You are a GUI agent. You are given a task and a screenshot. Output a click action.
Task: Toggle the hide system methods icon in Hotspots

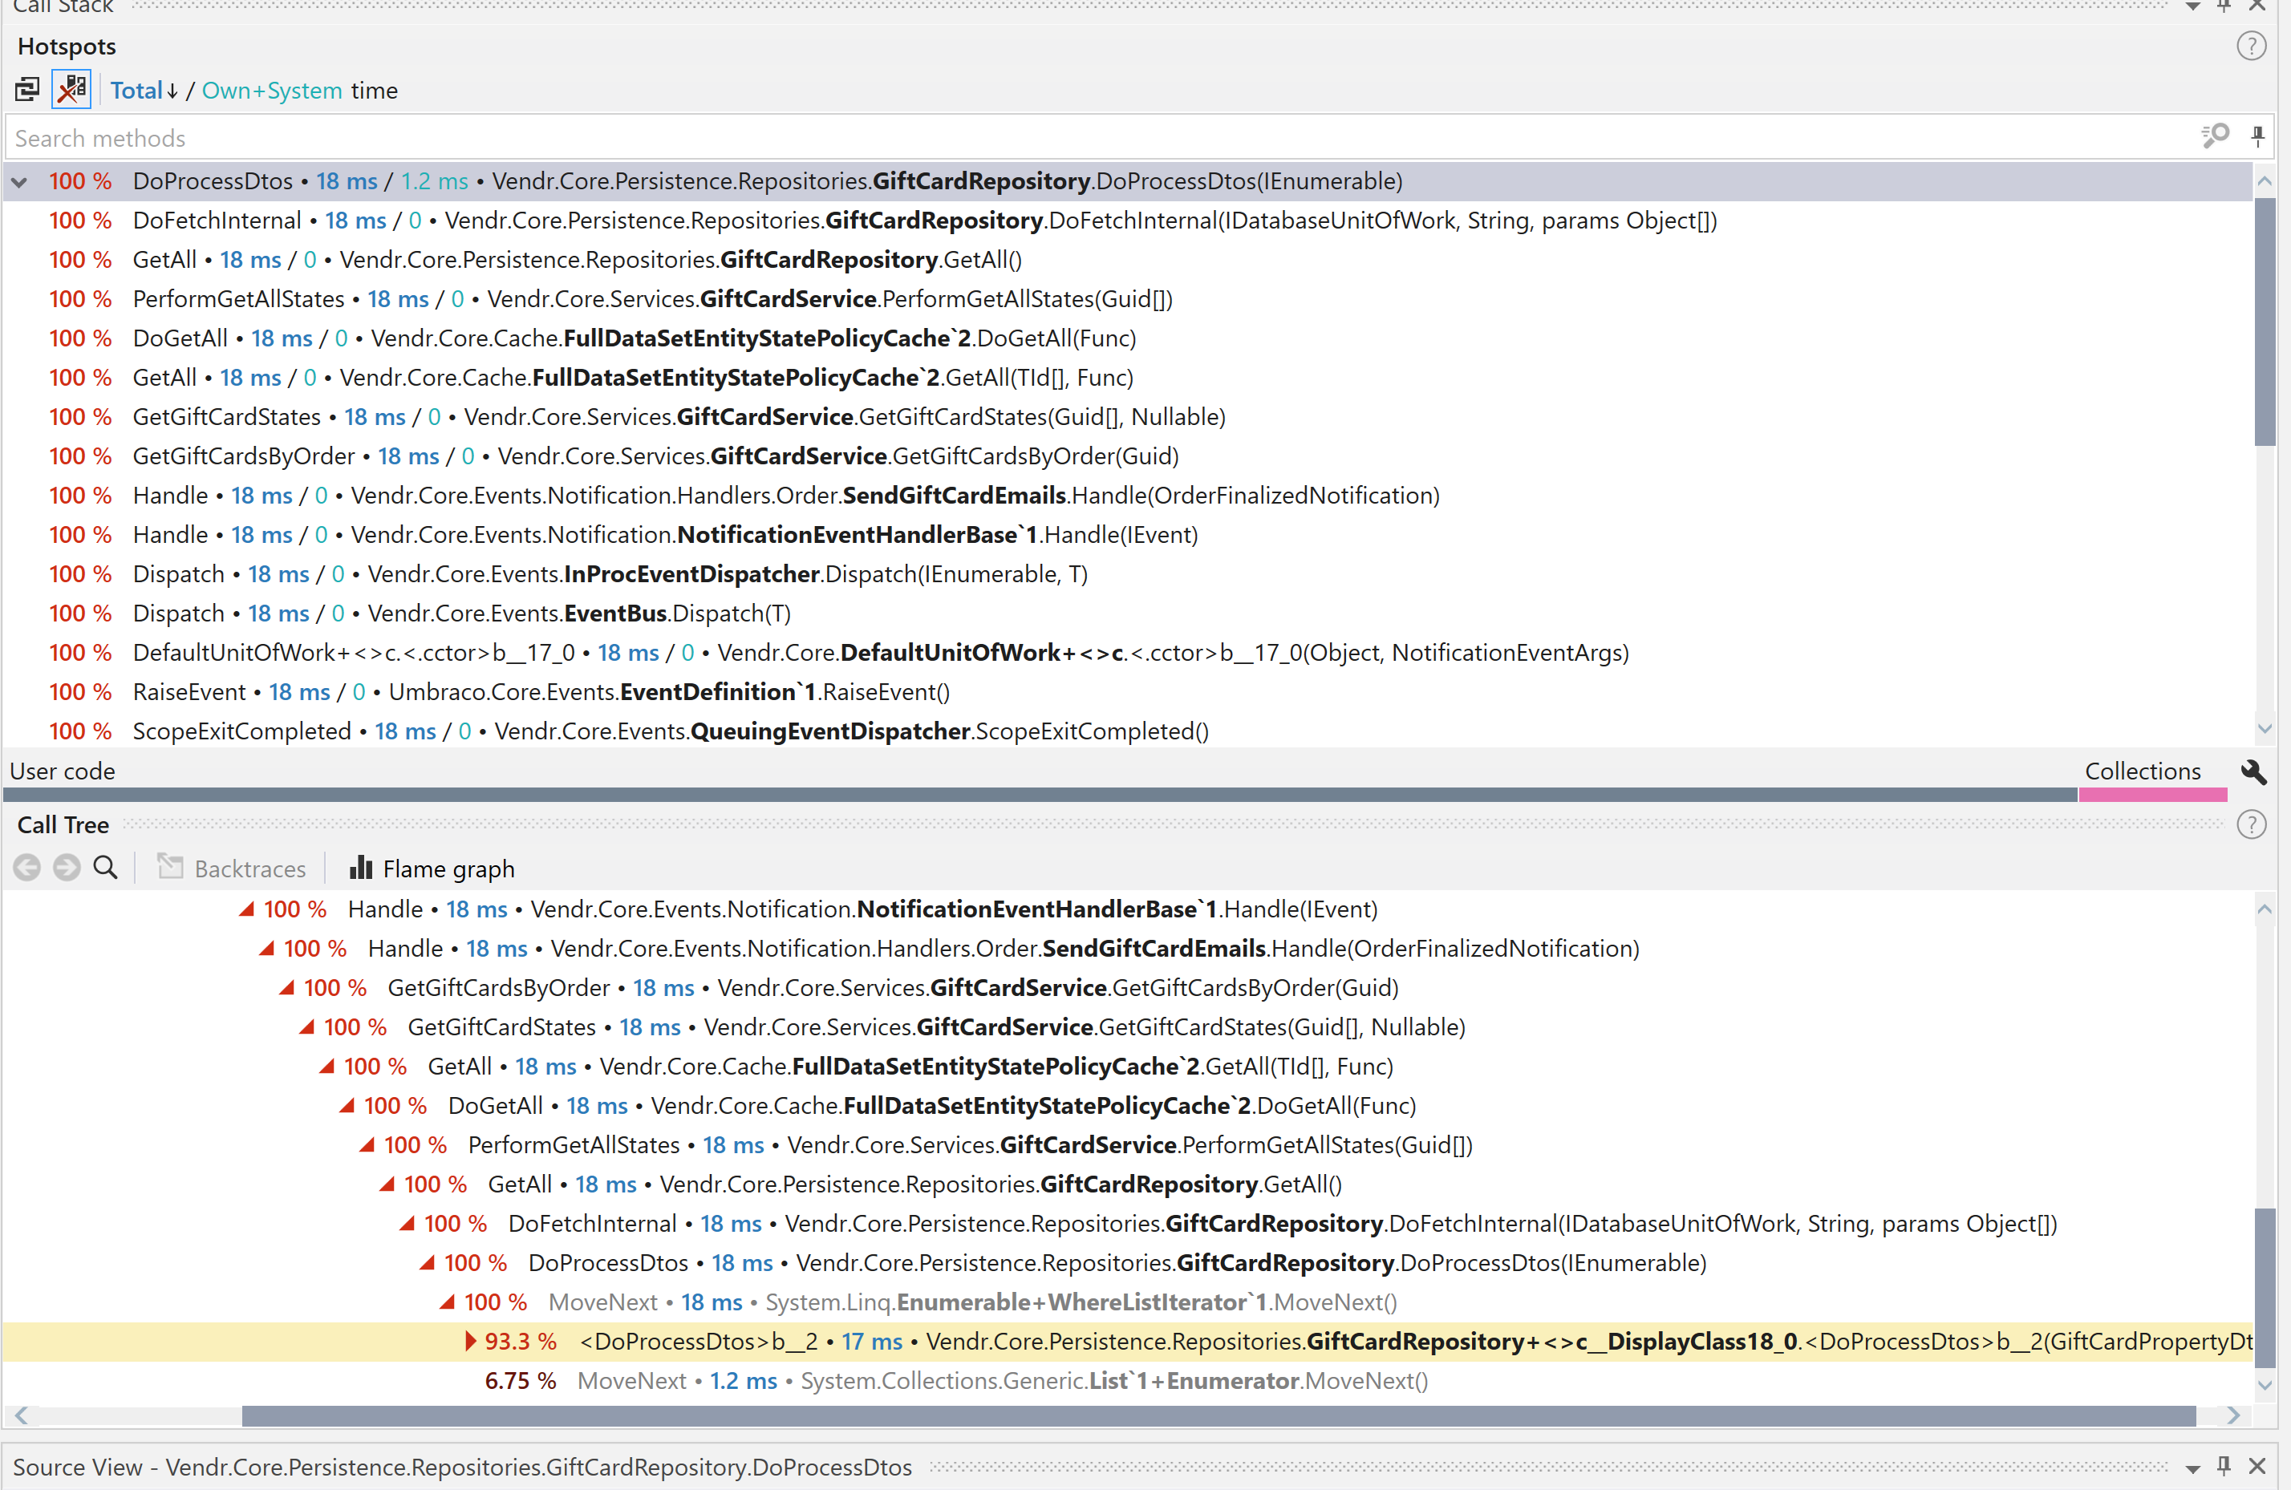click(x=71, y=90)
